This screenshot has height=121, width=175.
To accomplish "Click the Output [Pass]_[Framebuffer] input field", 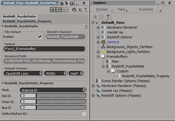I will click(44, 49).
